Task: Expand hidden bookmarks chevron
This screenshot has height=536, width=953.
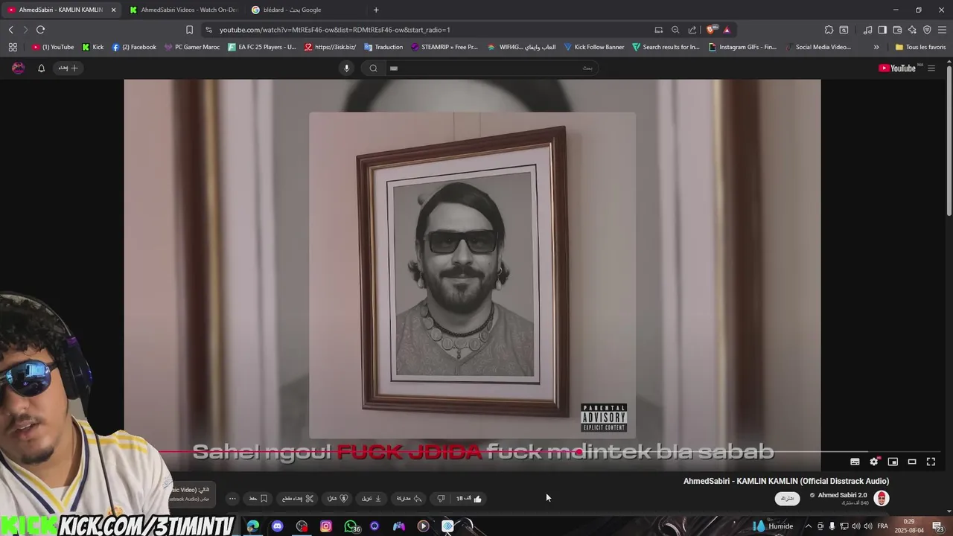Action: point(876,47)
